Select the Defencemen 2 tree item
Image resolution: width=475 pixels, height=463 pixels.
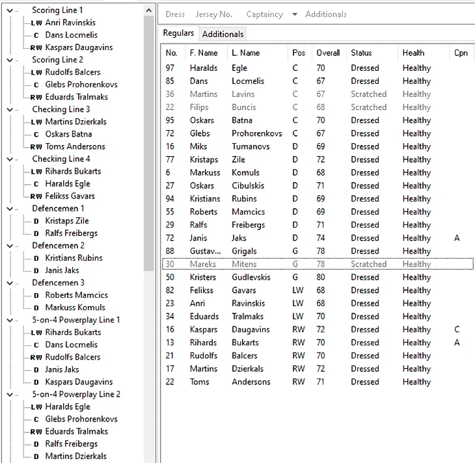(58, 246)
